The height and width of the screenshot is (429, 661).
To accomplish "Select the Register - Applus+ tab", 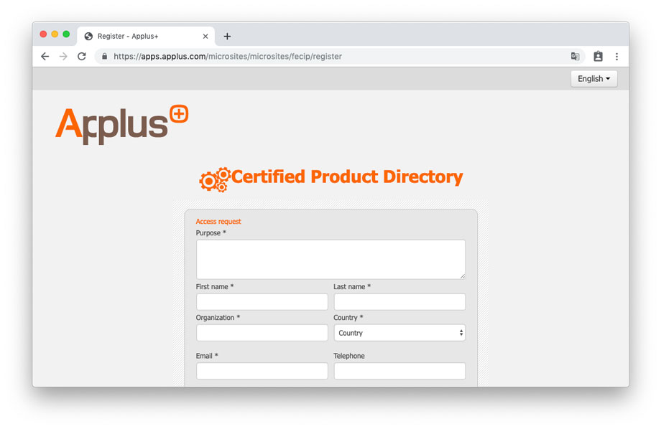I will click(x=146, y=36).
